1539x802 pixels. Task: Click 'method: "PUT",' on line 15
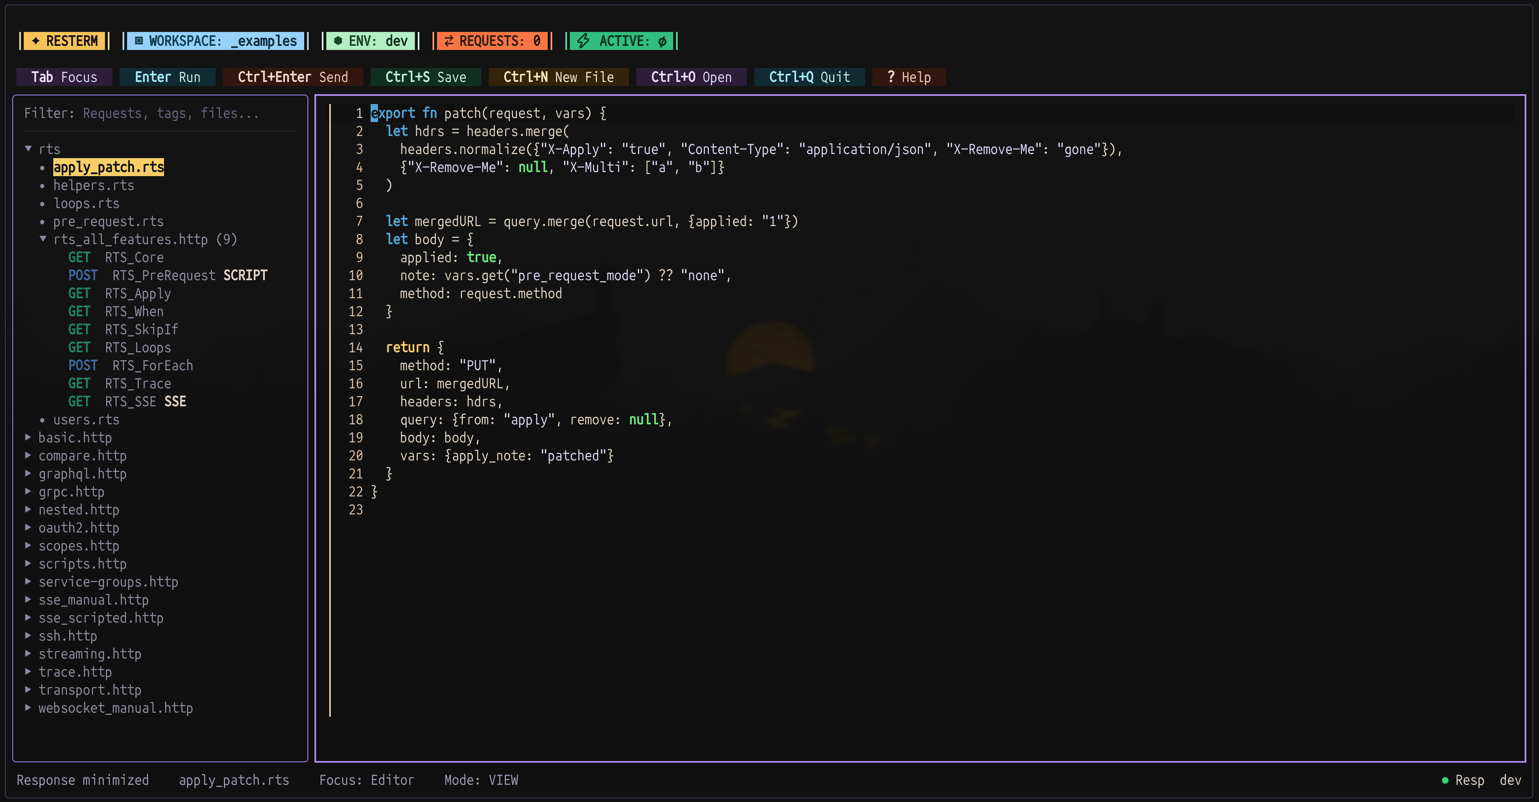451,365
